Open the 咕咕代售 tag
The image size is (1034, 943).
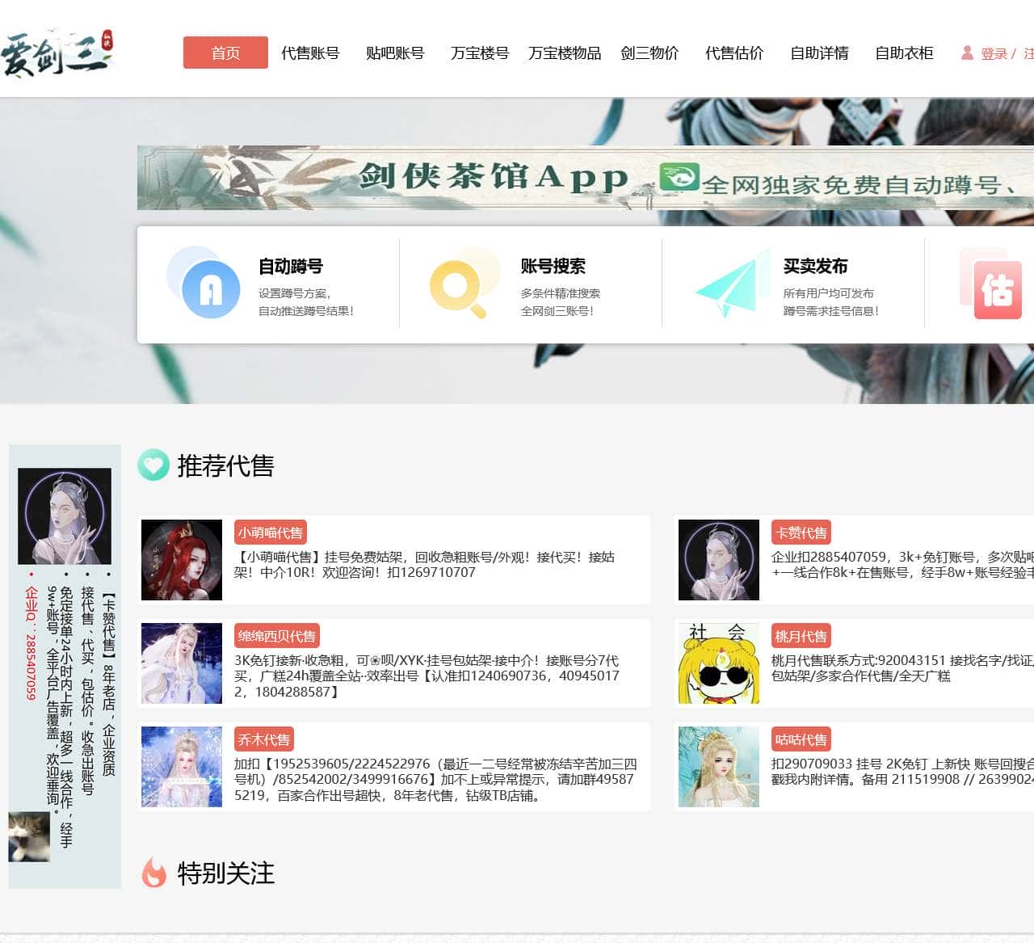(801, 739)
